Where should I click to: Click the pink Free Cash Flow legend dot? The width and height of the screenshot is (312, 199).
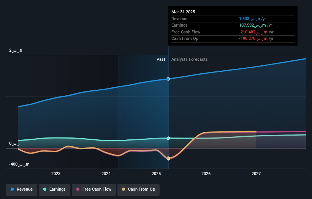click(x=78, y=189)
